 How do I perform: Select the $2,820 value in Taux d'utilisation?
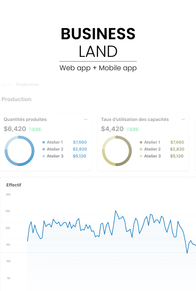coord(177,149)
